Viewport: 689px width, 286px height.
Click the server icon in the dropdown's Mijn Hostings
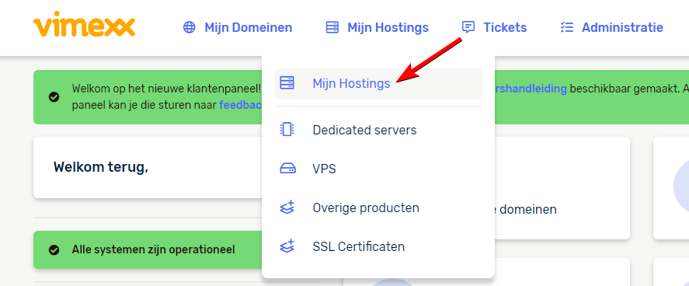point(287,83)
